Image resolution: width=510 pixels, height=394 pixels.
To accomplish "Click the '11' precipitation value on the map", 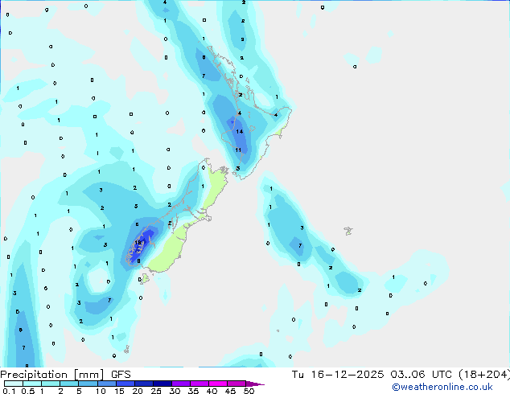I will click(x=238, y=150).
